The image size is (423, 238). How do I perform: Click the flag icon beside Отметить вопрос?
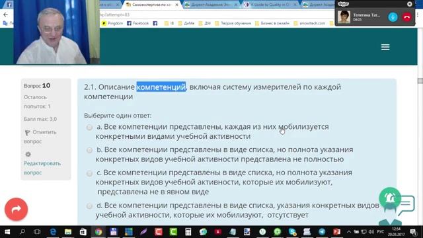27,132
